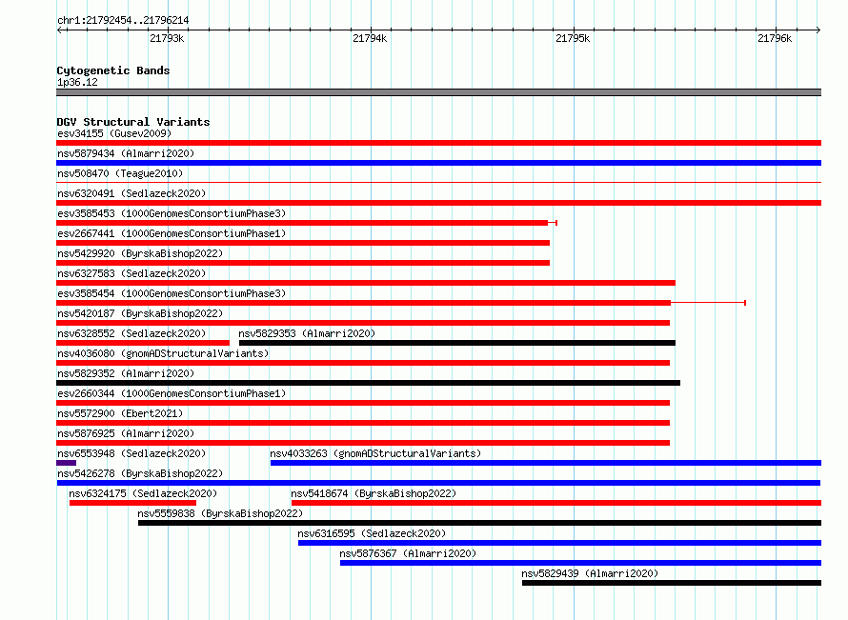Open nsv5876367 (Almarri2020) label

(408, 553)
